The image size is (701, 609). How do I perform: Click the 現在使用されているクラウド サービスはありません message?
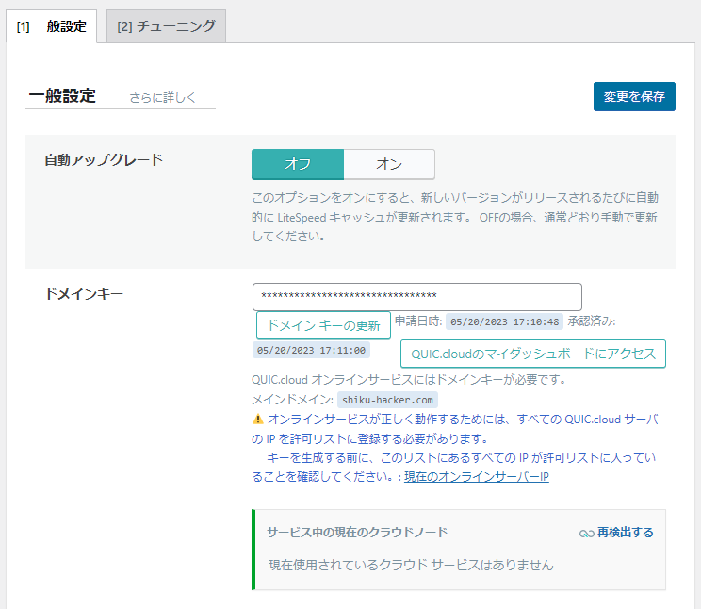pyautogui.click(x=411, y=565)
